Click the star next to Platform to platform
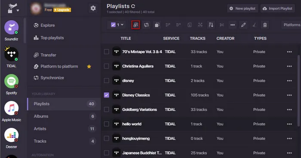 (x=89, y=67)
